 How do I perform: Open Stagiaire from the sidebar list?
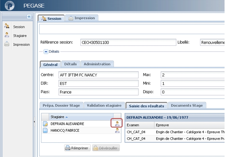(20, 35)
